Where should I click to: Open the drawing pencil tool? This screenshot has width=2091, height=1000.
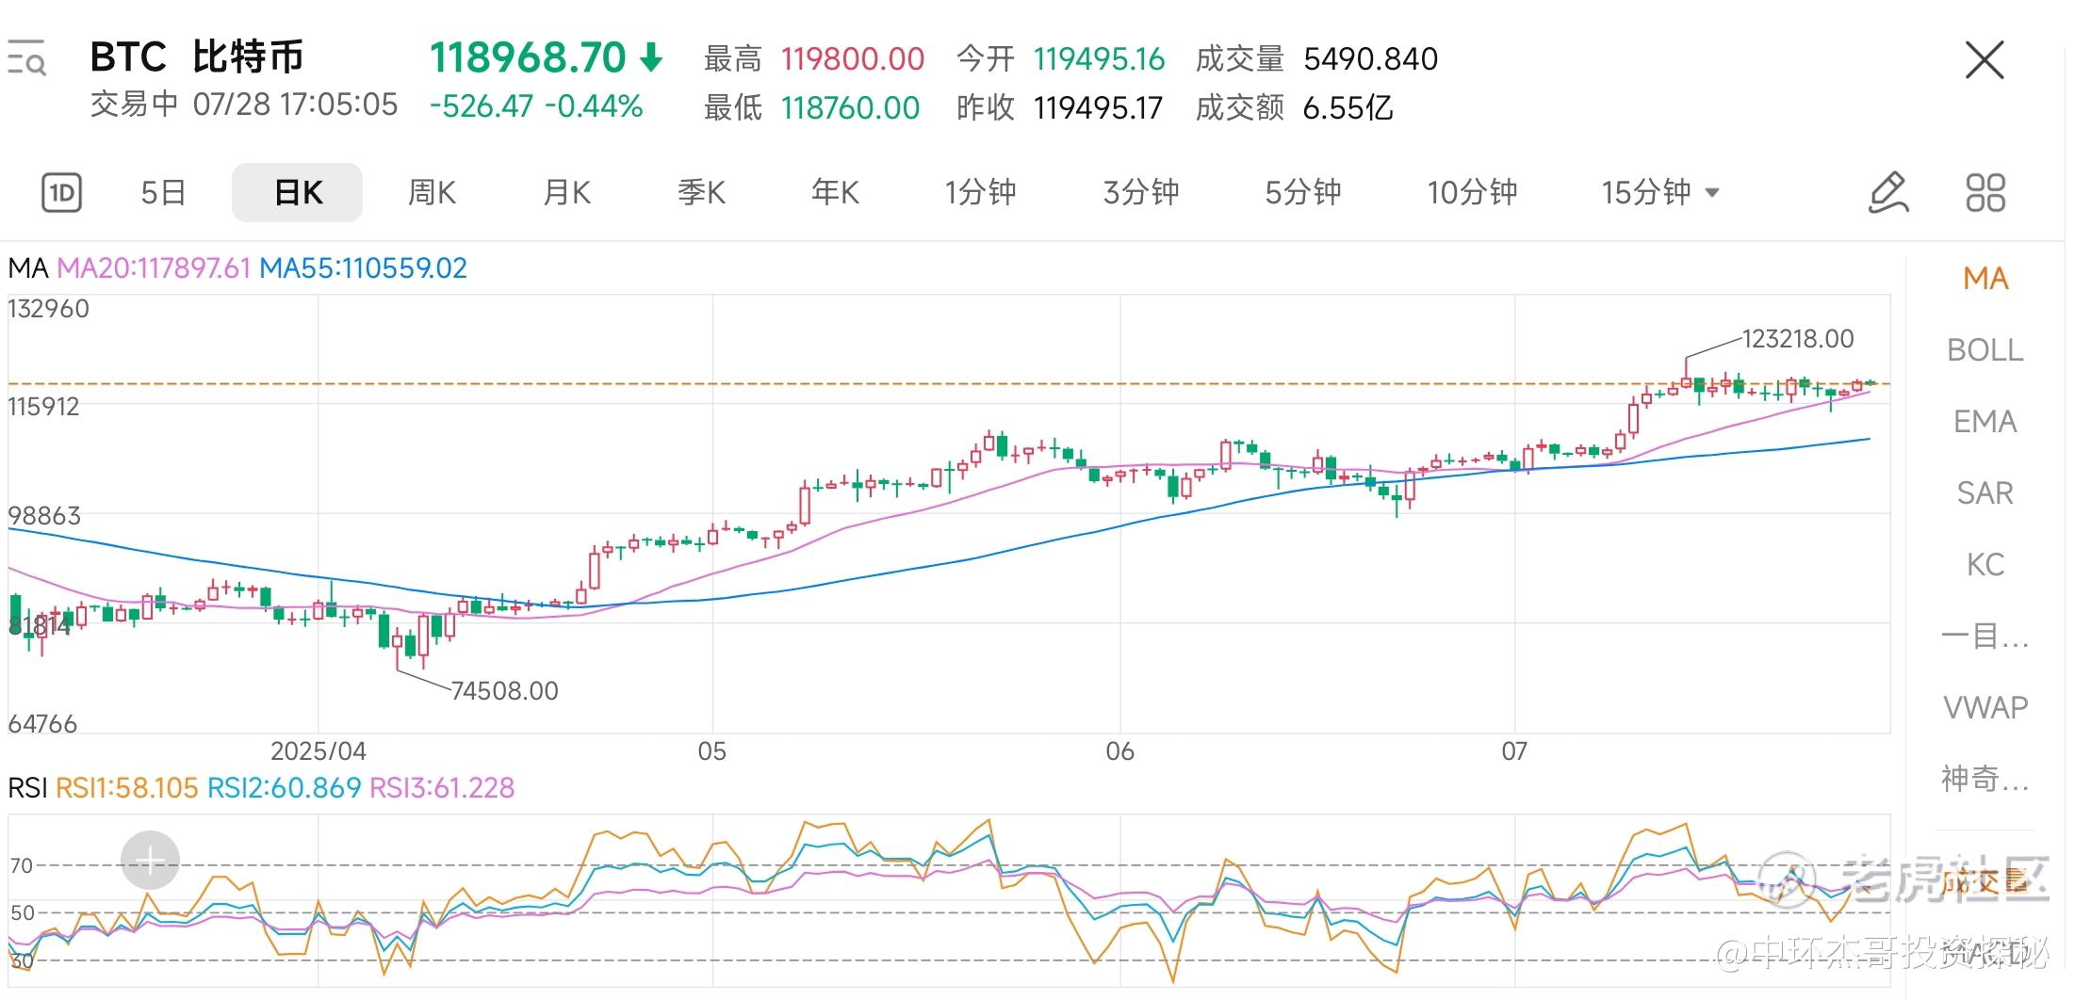(x=1887, y=193)
